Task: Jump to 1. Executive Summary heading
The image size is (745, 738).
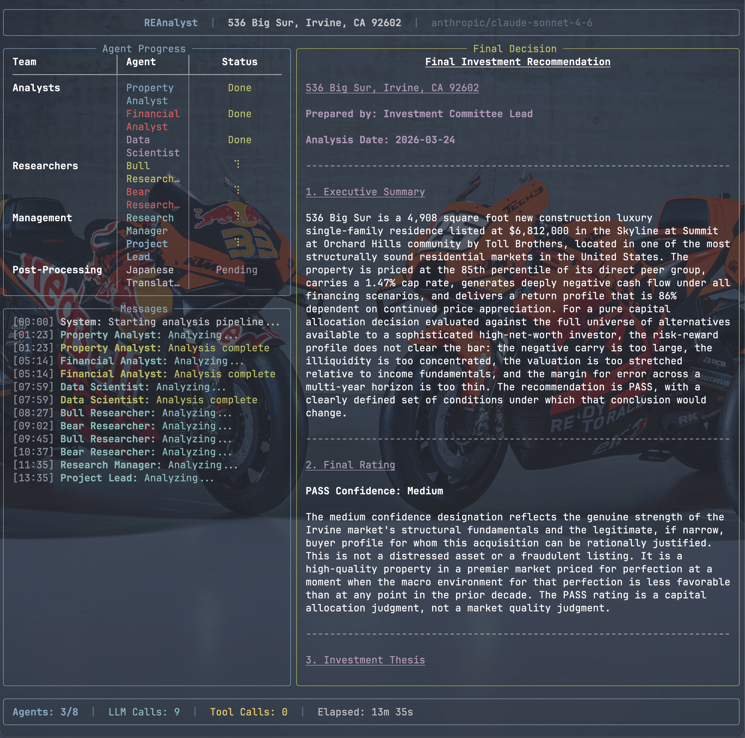Action: point(365,192)
